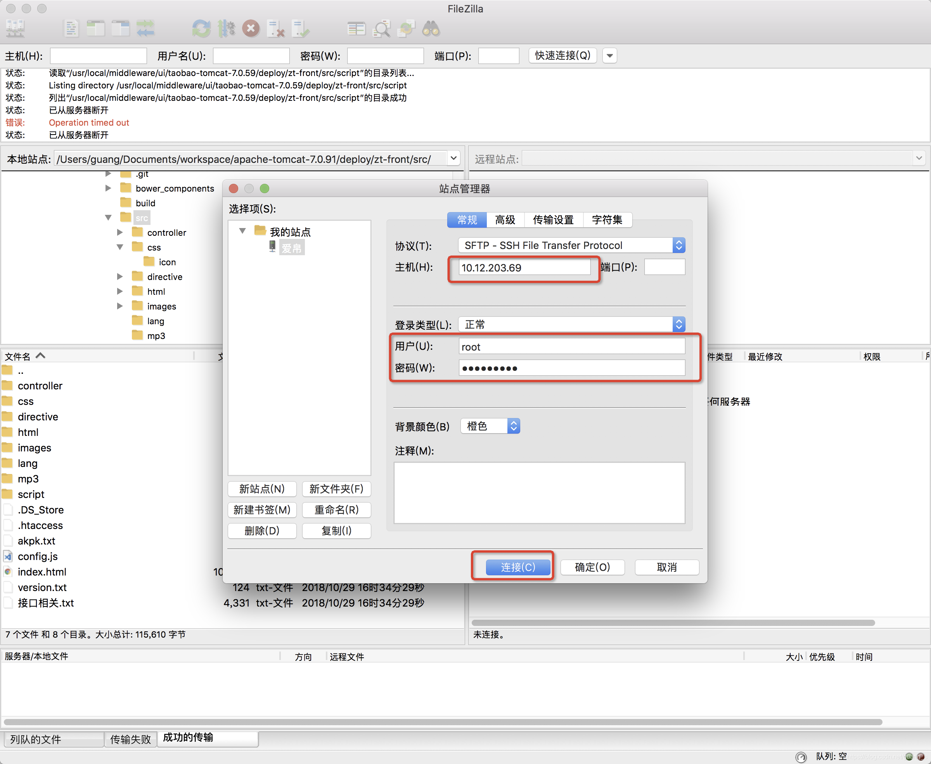Click the bower_components folder icon
The width and height of the screenshot is (931, 764).
point(126,188)
